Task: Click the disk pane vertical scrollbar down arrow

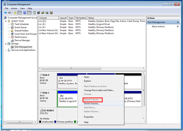Action: [144, 118]
